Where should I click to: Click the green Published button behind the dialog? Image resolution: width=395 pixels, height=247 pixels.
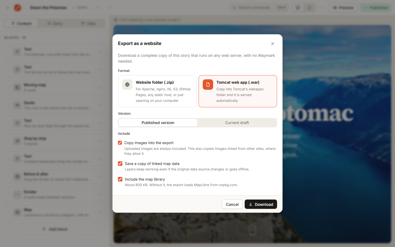click(376, 8)
